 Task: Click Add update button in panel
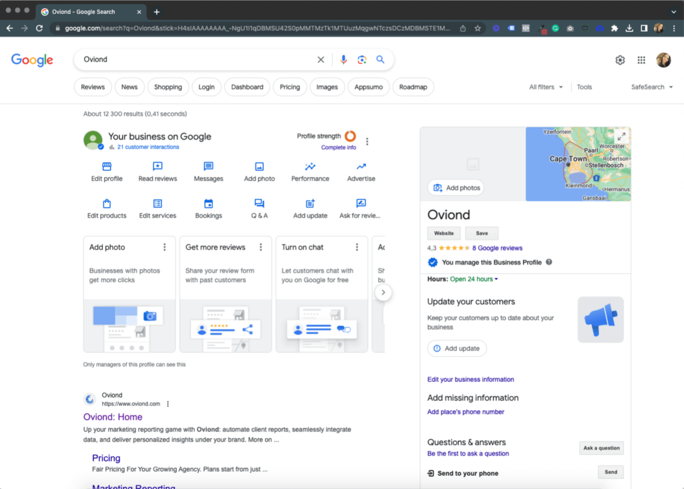(x=457, y=349)
